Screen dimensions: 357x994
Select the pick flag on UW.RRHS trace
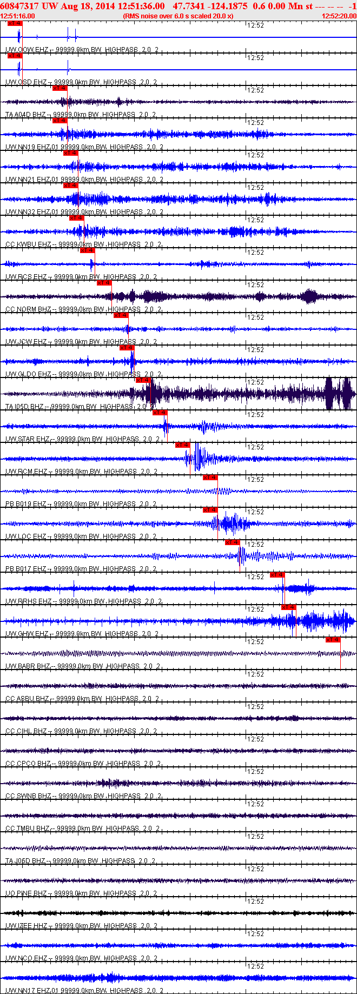(277, 575)
